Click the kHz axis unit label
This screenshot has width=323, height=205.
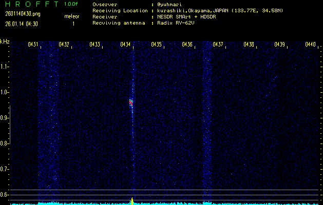pos(5,42)
